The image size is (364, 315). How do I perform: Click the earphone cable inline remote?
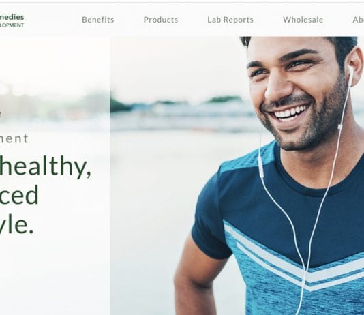pyautogui.click(x=261, y=167)
